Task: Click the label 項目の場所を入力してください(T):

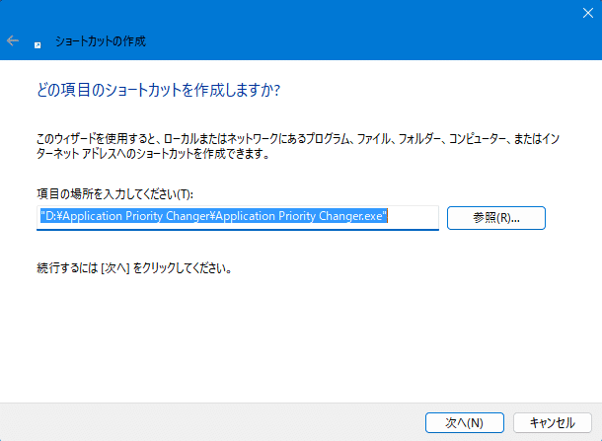Action: click(114, 194)
